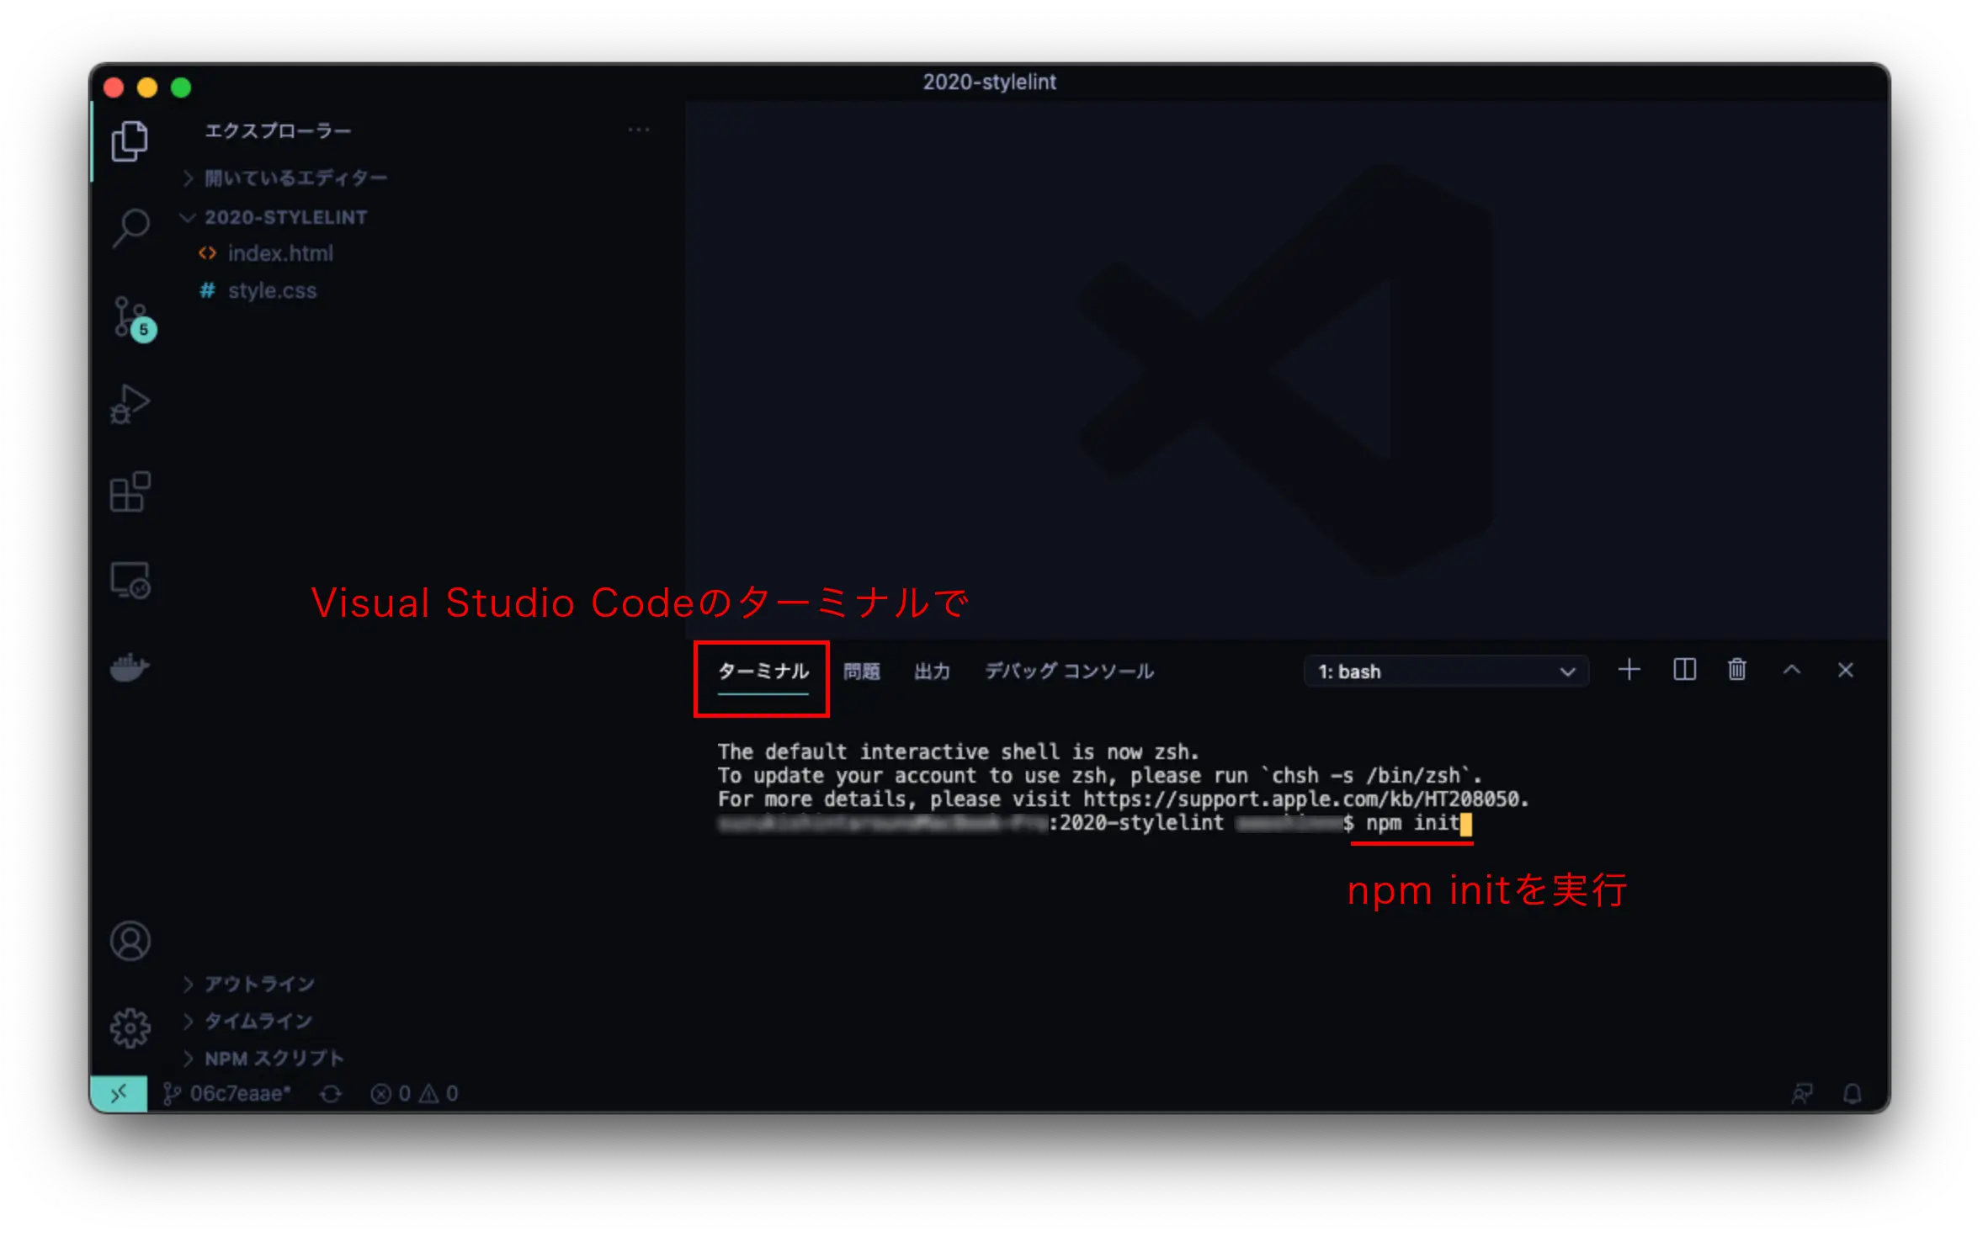
Task: Open style.css in the explorer
Action: pyautogui.click(x=272, y=291)
